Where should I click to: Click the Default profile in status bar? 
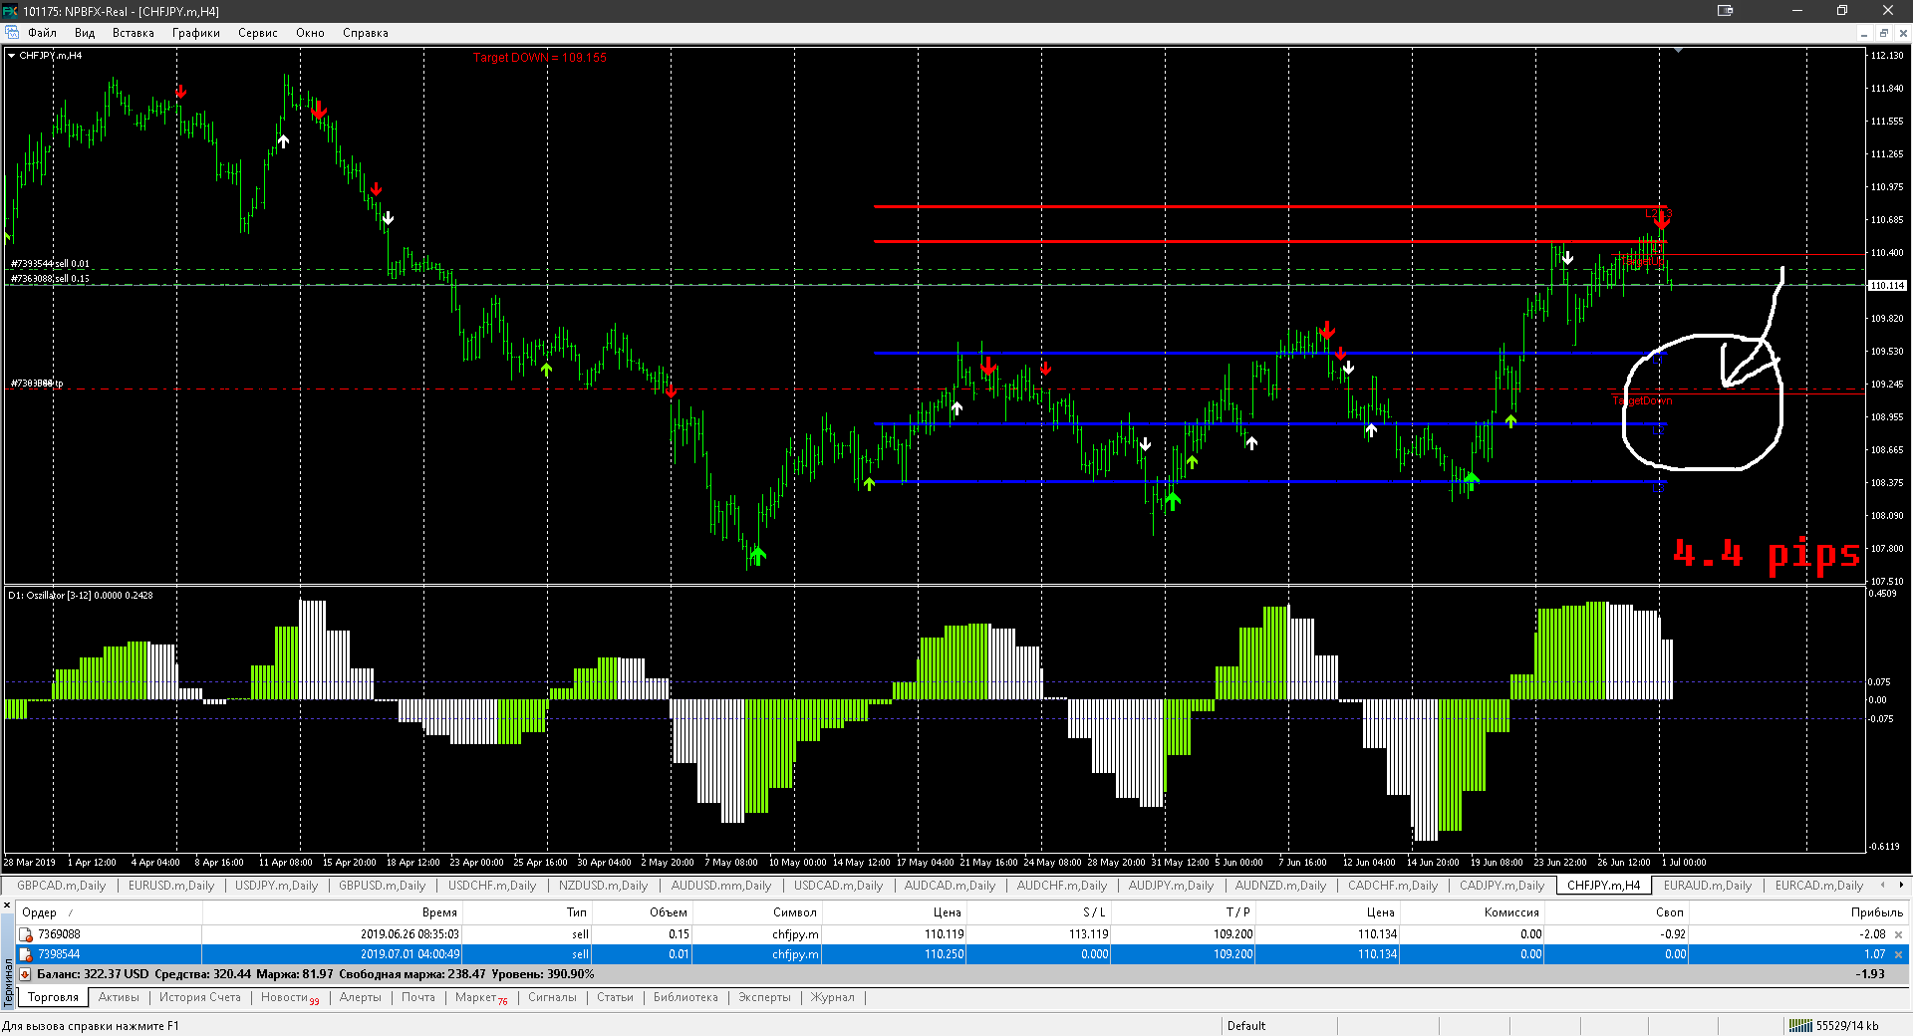click(1245, 1025)
